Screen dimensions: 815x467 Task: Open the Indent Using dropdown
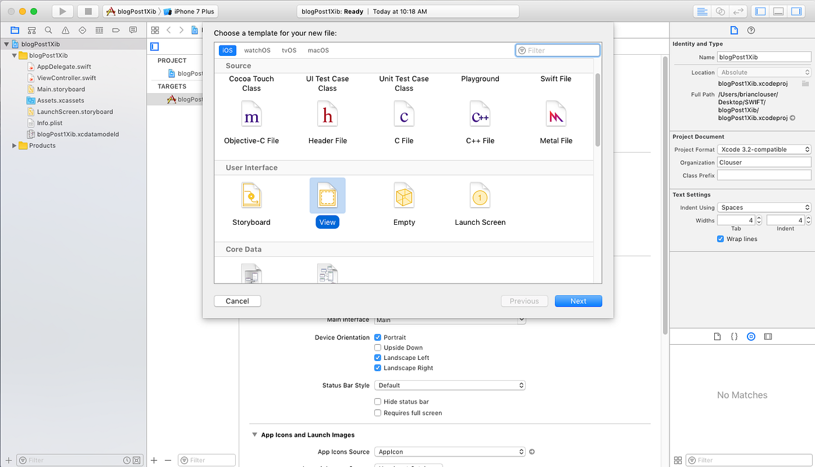(764, 207)
